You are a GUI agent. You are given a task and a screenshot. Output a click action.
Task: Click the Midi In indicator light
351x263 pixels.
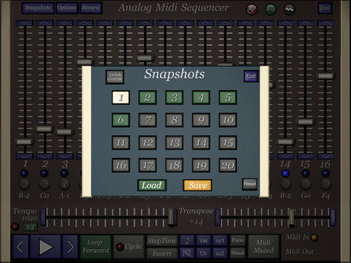coord(314,237)
